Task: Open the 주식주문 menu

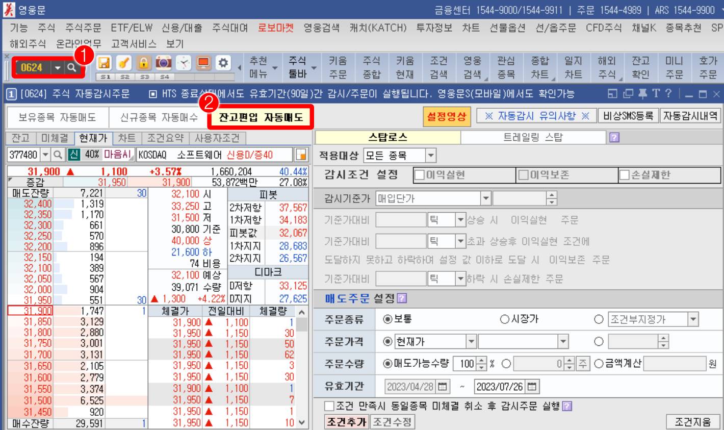Action: pyautogui.click(x=83, y=28)
